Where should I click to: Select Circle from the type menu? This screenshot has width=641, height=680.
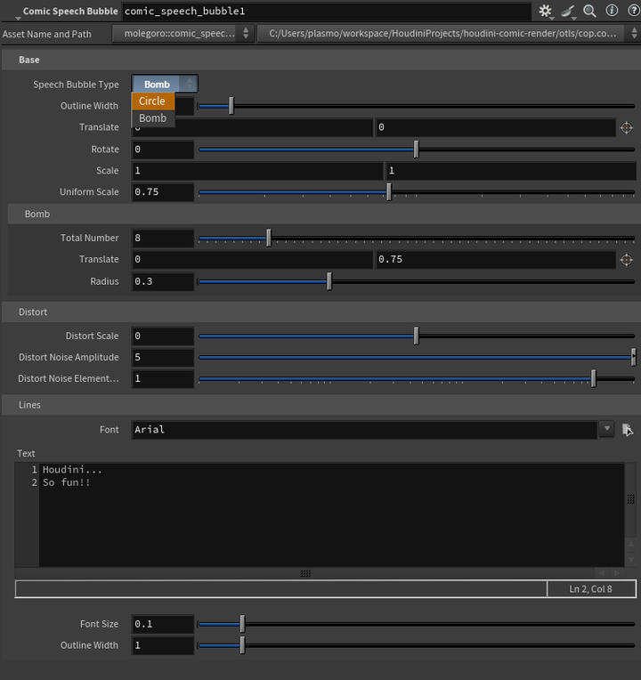click(x=152, y=101)
